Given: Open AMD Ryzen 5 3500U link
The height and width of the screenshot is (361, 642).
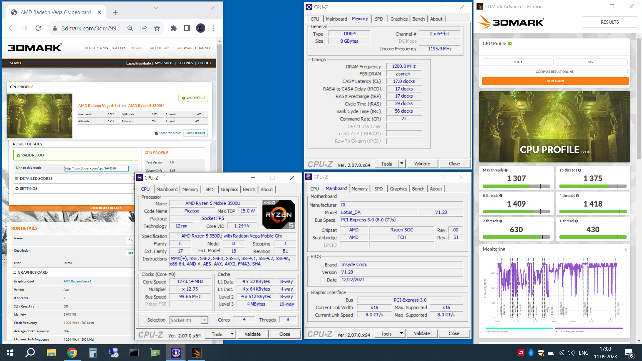Looking at the screenshot, I should [146, 106].
